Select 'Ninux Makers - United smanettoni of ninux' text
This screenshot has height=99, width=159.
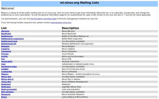[x=81, y=74]
